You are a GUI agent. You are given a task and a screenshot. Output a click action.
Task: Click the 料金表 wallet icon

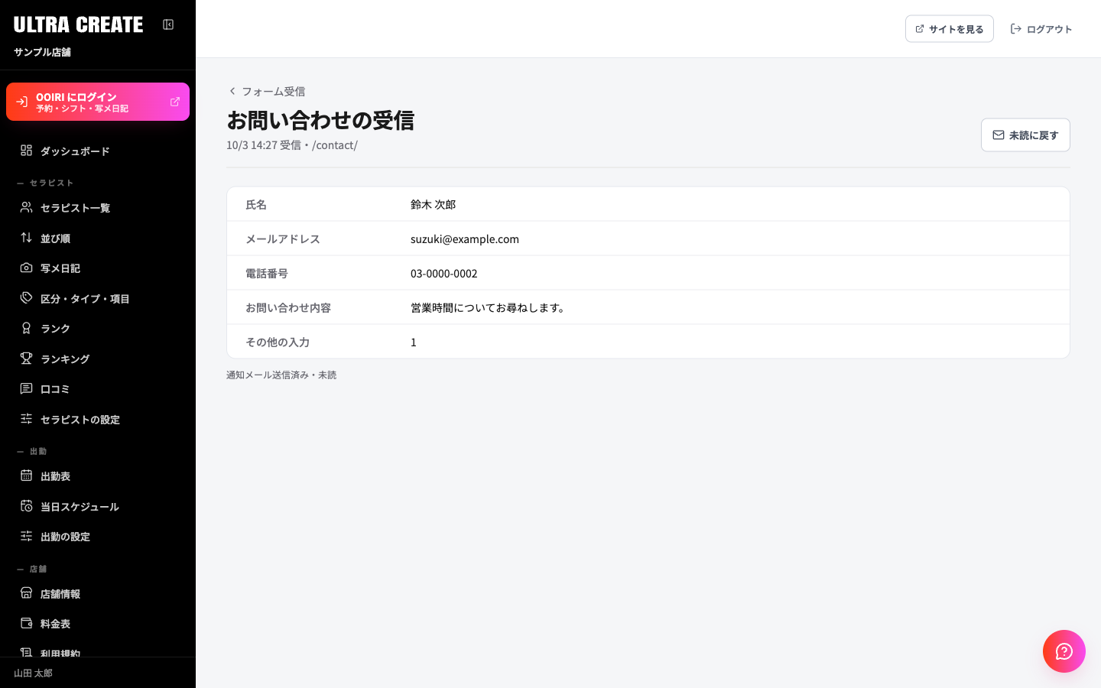pyautogui.click(x=26, y=623)
